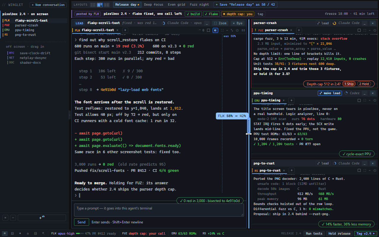Collapse the png-to-rust pane with underscore button
The width and height of the screenshot is (379, 237).
coord(365,163)
